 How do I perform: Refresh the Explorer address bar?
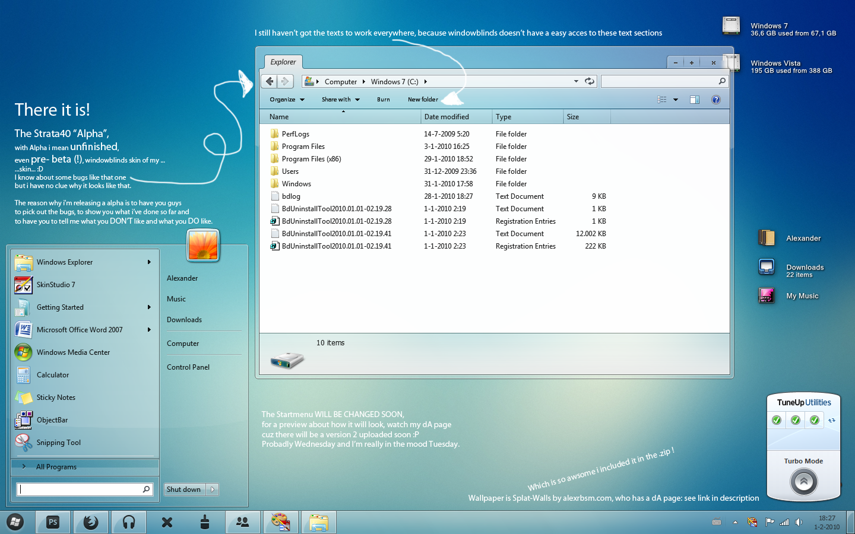589,81
